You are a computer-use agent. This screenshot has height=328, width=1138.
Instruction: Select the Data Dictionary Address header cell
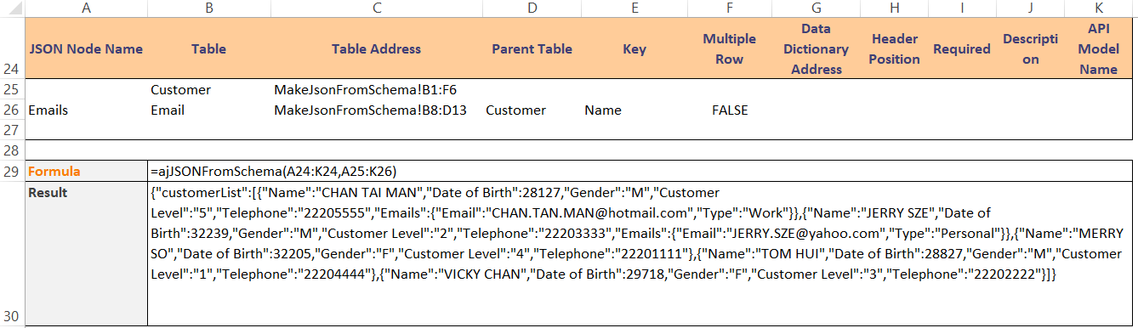(816, 49)
